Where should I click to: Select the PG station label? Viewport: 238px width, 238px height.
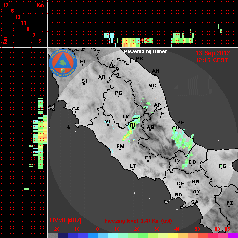[x=119, y=93]
